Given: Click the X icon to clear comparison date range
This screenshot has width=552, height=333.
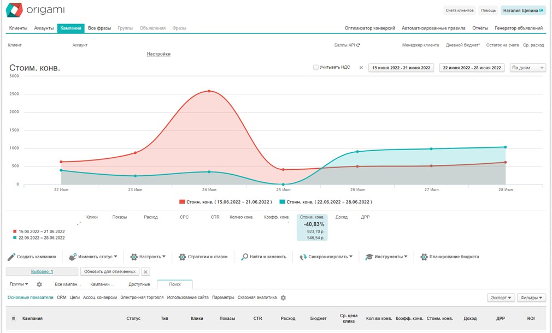Looking at the screenshot, I should tap(361, 68).
